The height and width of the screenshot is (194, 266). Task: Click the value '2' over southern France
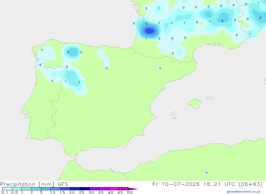tap(222, 21)
